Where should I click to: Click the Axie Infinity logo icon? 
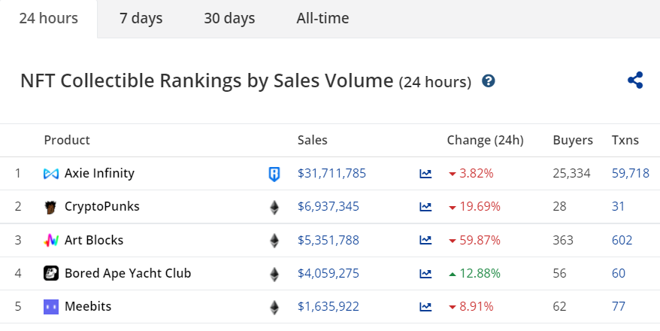pos(51,174)
